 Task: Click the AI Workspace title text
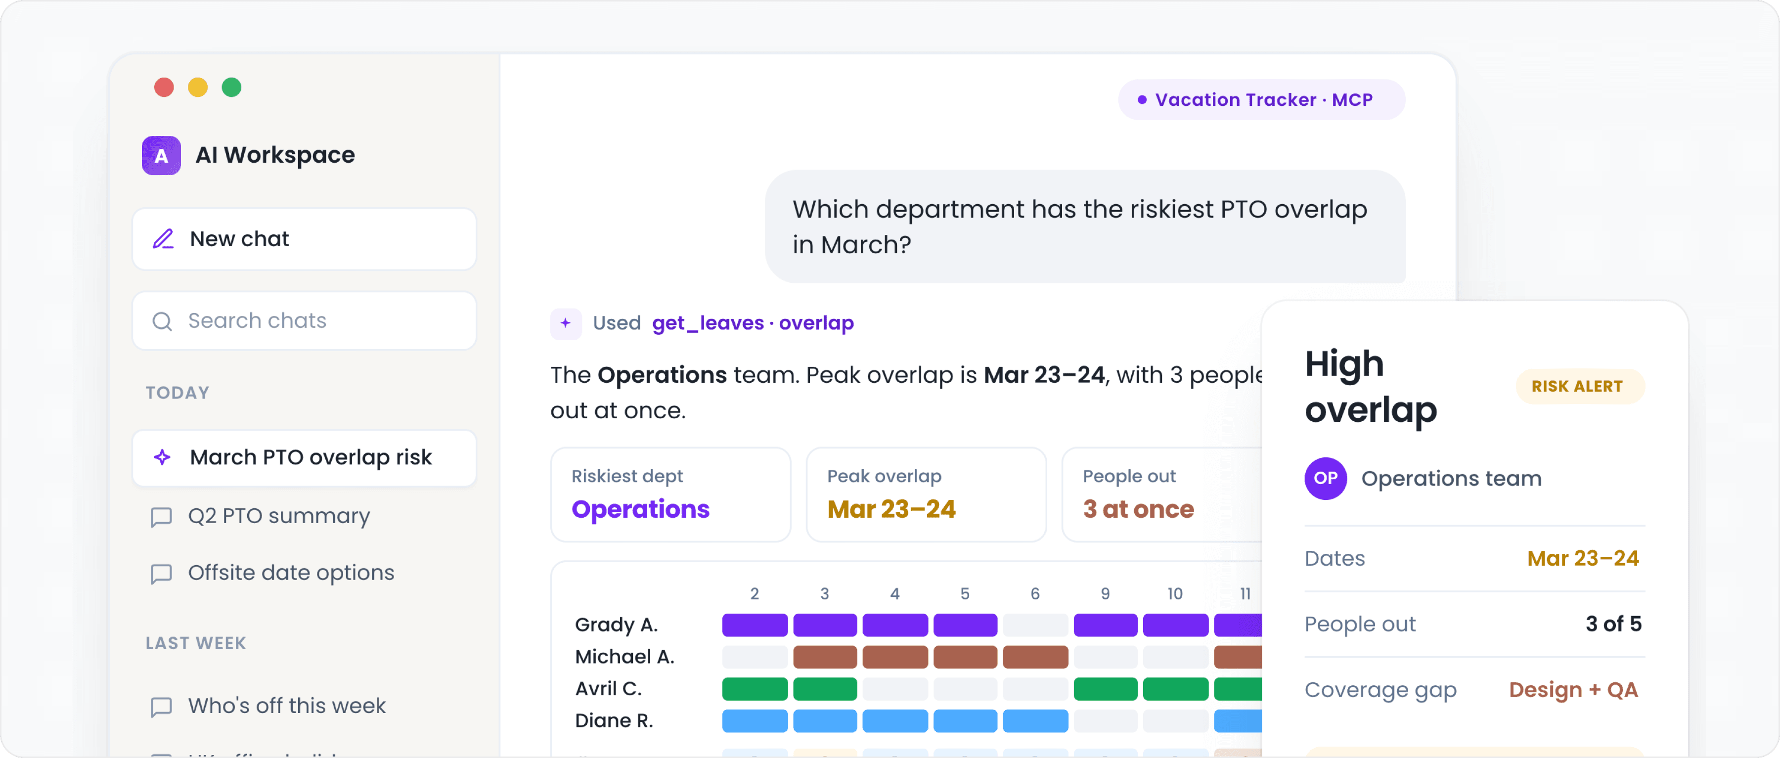click(x=275, y=155)
